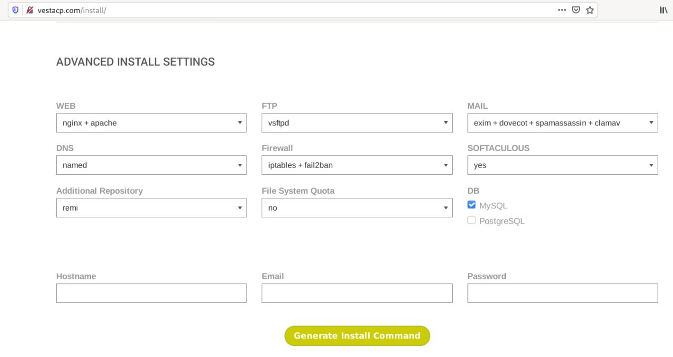Open the Additional Repository dropdown showing remi
Screen dimensions: 673x357
pos(151,208)
